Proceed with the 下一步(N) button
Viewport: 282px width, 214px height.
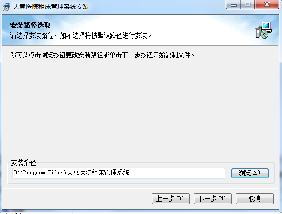[x=212, y=199]
